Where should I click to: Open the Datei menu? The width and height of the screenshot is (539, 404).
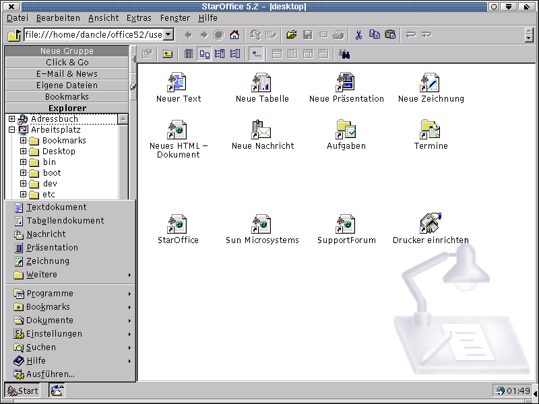pos(18,18)
